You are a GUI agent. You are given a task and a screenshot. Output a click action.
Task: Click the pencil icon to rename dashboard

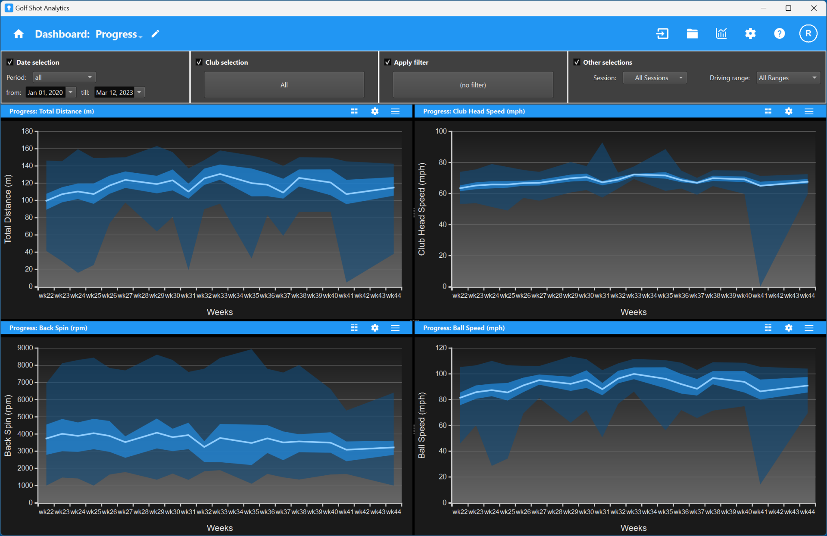tap(155, 34)
